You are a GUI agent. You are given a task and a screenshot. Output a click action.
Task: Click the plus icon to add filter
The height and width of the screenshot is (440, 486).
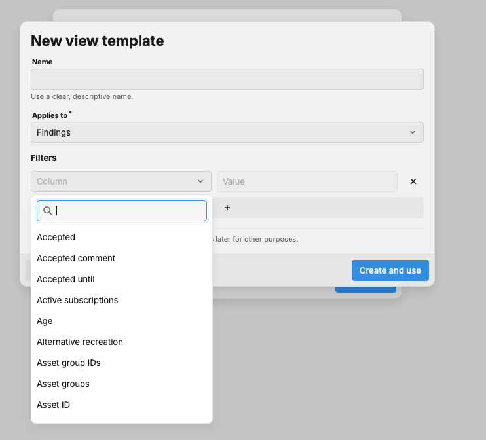pyautogui.click(x=227, y=208)
